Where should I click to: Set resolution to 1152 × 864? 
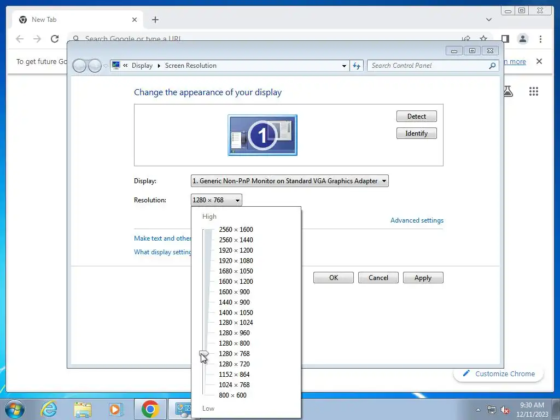tap(234, 374)
